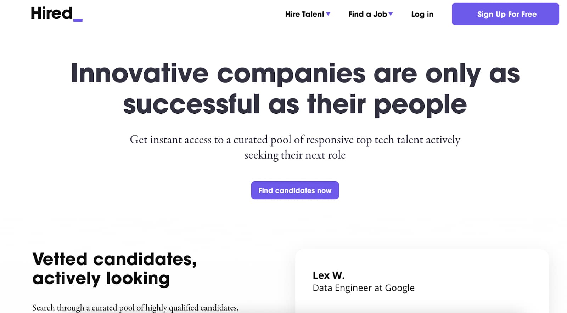This screenshot has width=567, height=313.
Task: Open the Hire Talent menu
Action: click(x=308, y=14)
